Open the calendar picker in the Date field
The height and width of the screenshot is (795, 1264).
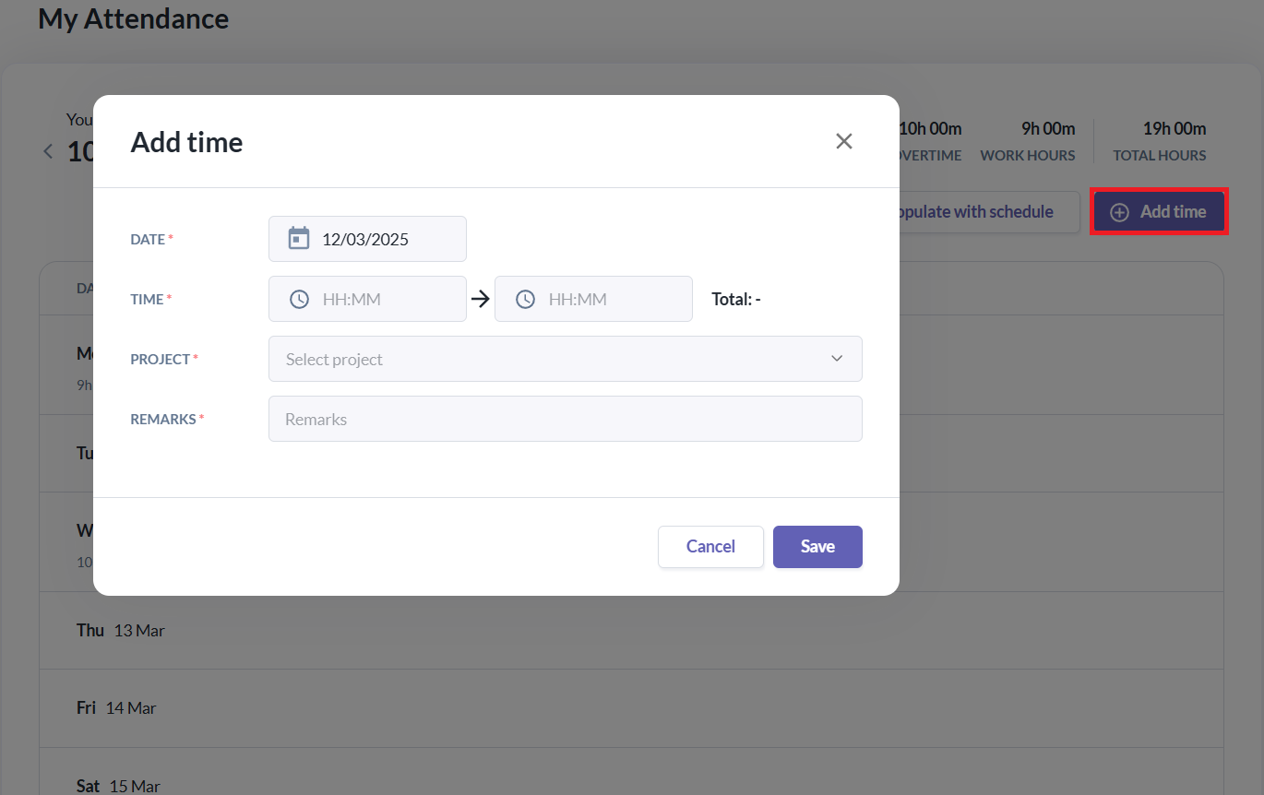click(x=299, y=239)
